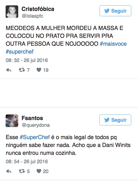
Task: Like the Fsantos tweet
Action: [x=39, y=171]
